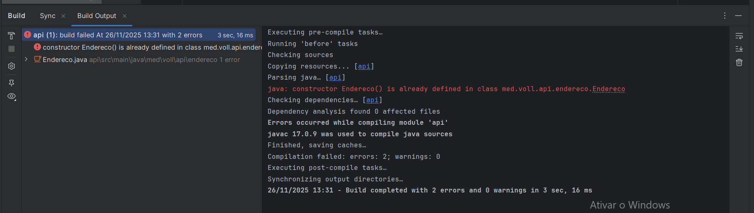Open the eye view options icon
Viewport: 754px width, 213px height.
[x=12, y=96]
